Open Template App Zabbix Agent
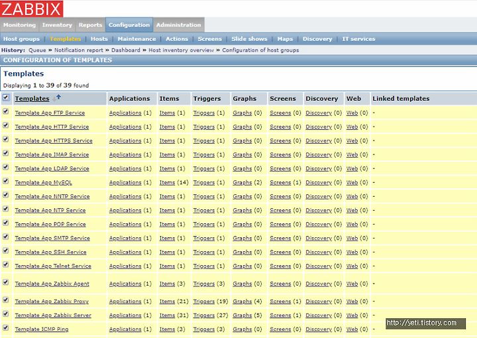This screenshot has height=338, width=477. 52,284
